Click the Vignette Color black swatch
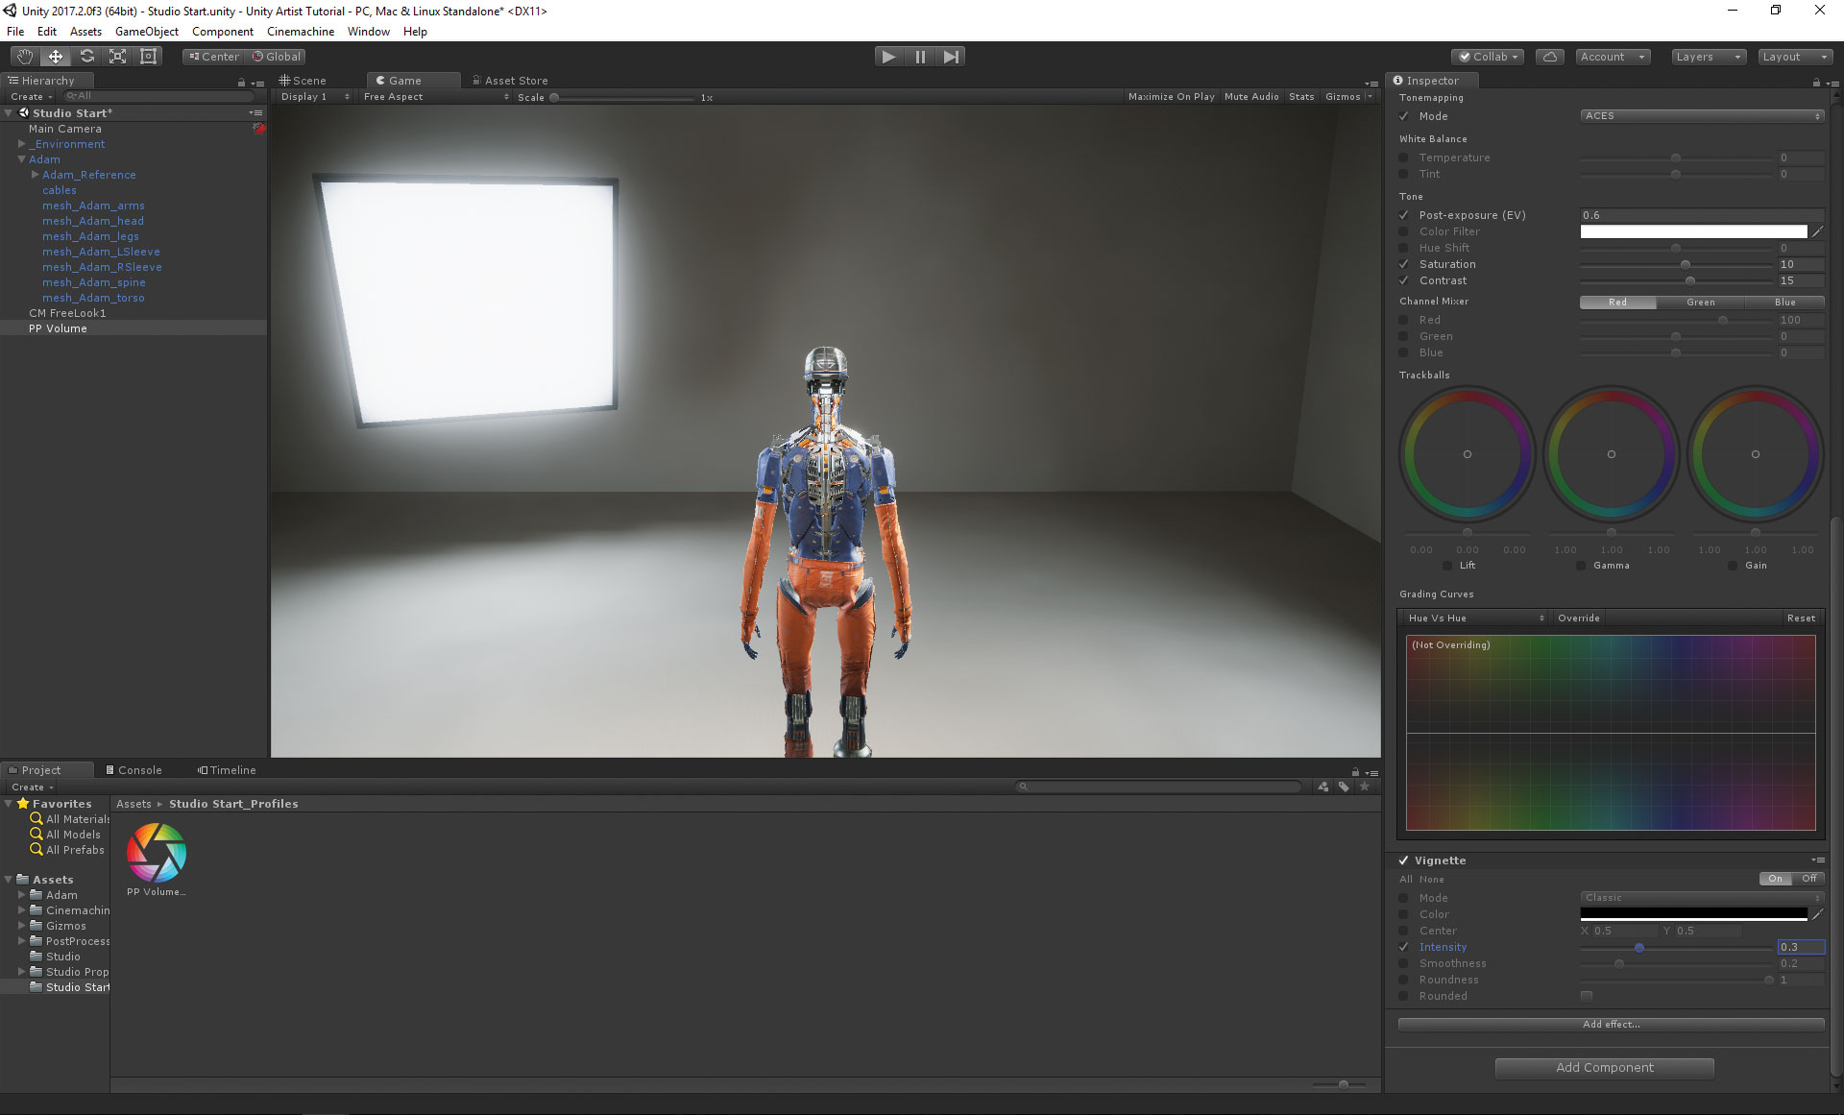 (x=1693, y=914)
